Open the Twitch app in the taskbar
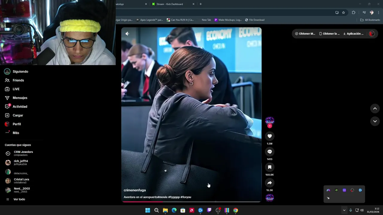 209,210
